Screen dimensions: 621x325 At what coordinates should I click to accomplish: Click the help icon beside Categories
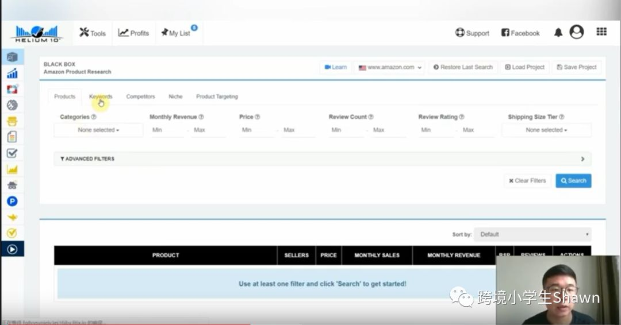(x=94, y=117)
